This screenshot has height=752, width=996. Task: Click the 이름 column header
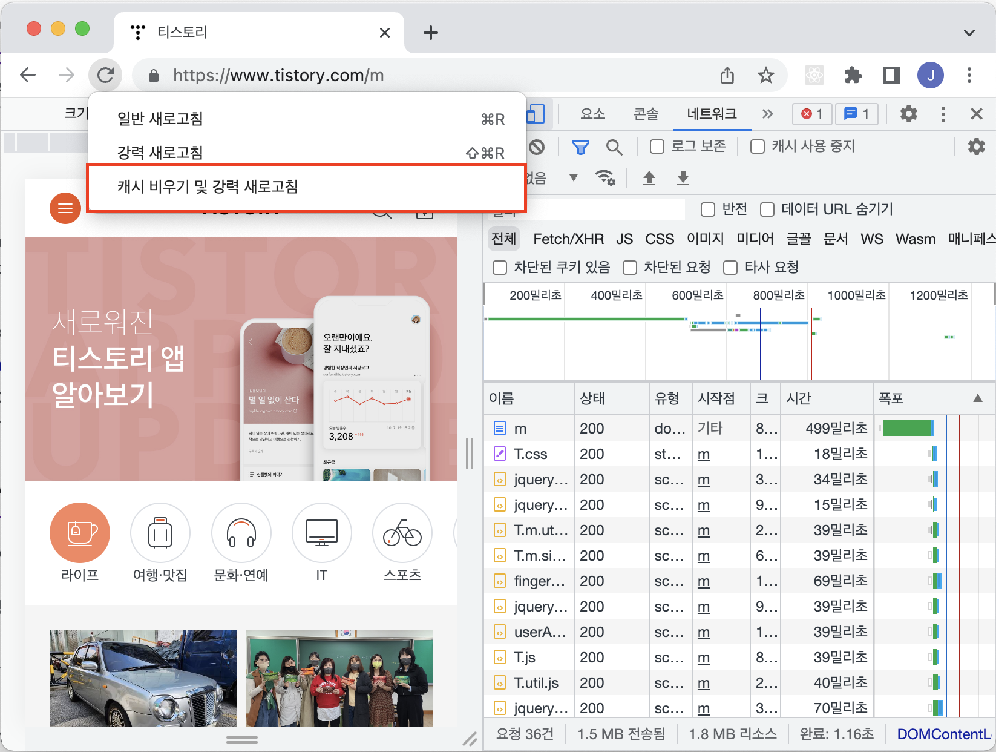click(x=529, y=398)
